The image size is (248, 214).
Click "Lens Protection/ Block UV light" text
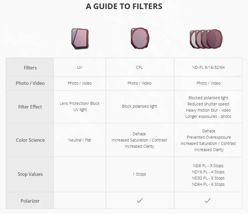[80, 106]
